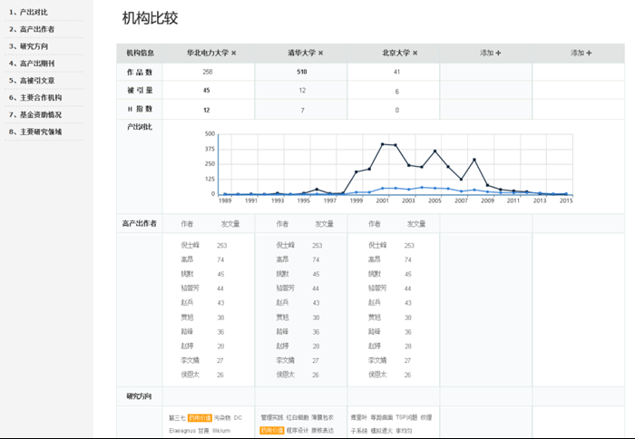Open author 侯恩太 under 北京大学
Image resolution: width=635 pixels, height=439 pixels.
click(377, 375)
